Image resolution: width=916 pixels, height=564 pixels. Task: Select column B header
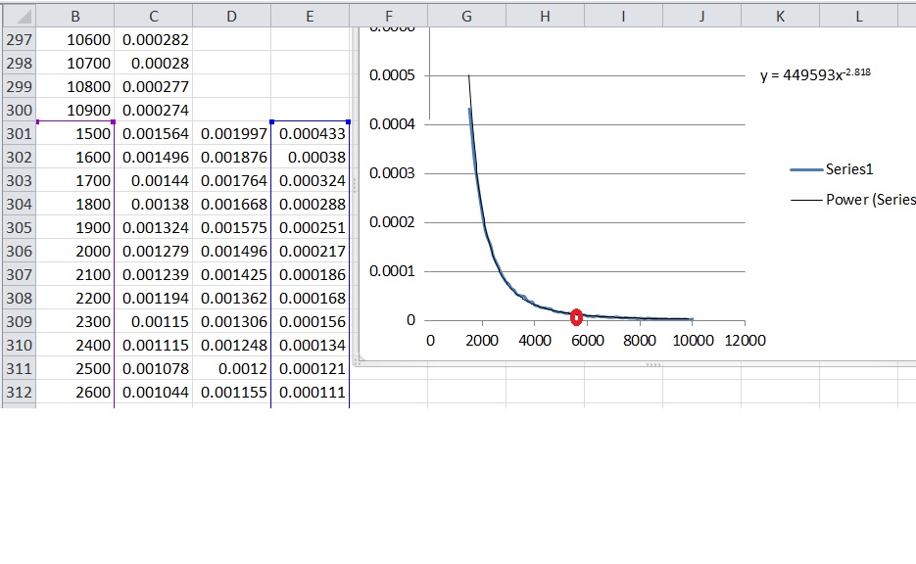click(75, 16)
